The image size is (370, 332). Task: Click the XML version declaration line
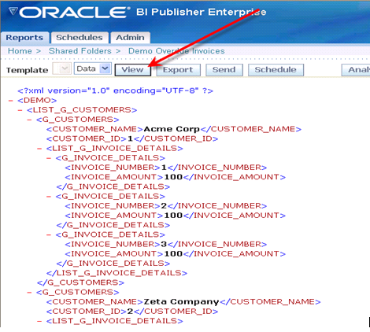pos(115,90)
